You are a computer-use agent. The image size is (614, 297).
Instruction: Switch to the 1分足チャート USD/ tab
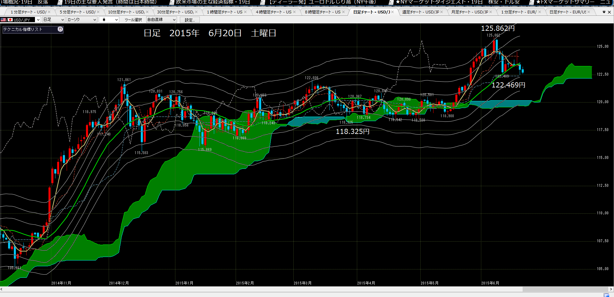click(28, 12)
